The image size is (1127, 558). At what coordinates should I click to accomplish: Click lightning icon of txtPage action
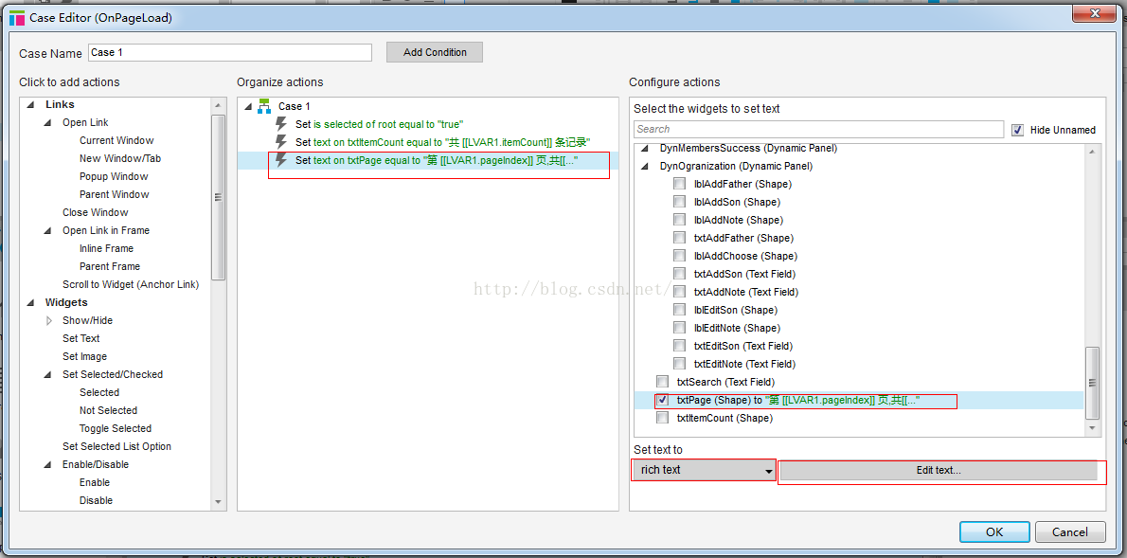click(x=282, y=160)
